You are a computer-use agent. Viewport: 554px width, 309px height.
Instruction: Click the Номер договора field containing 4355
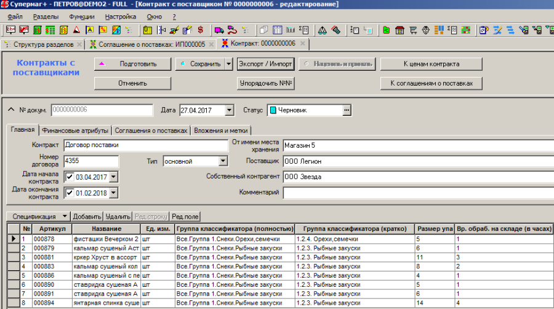point(91,161)
